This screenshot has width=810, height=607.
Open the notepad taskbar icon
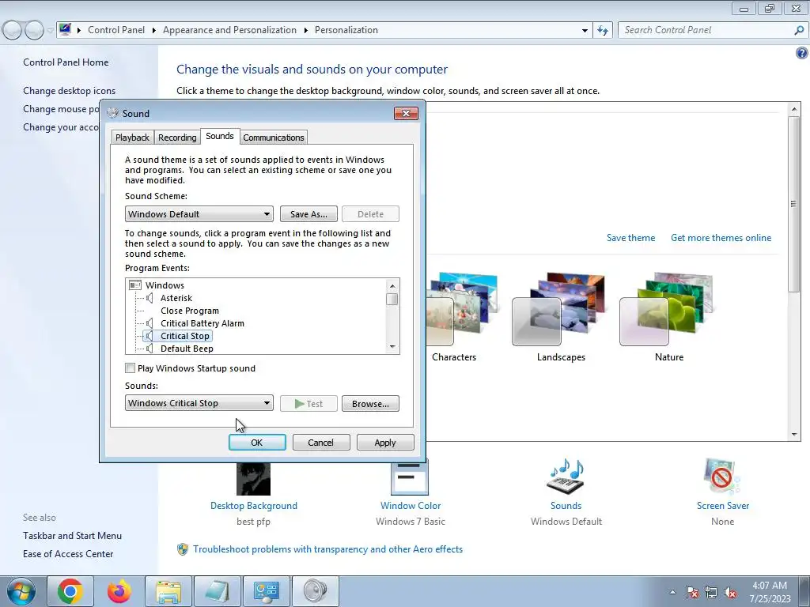point(218,591)
